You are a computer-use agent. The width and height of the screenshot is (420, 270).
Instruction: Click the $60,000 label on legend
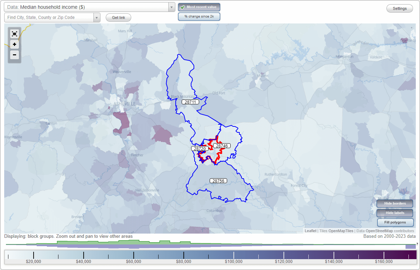point(134,261)
